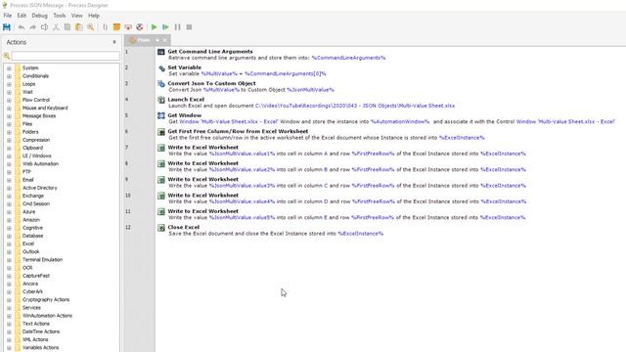Image resolution: width=626 pixels, height=352 pixels.
Task: Run the next action step-by-step
Action: coord(165,27)
